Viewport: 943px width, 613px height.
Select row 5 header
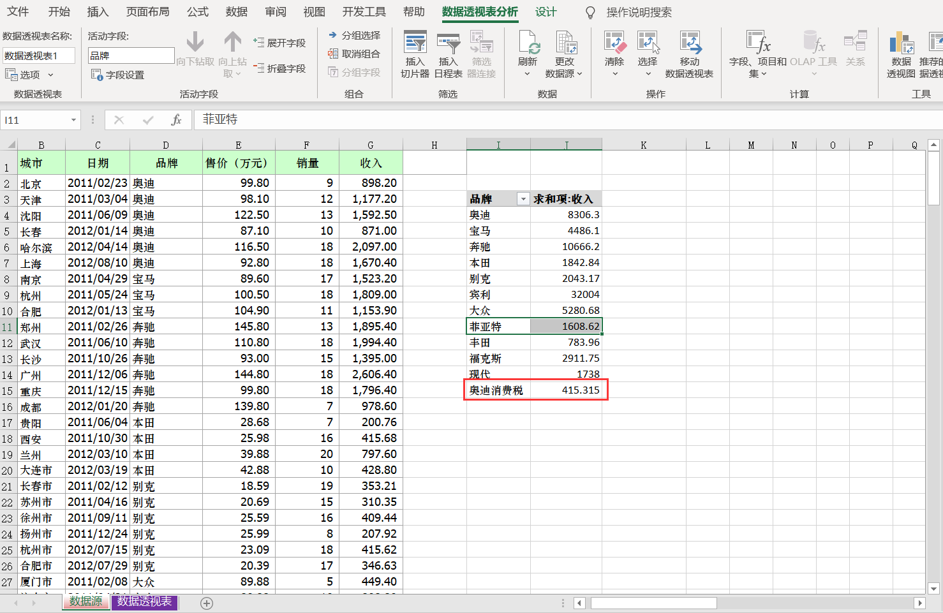(7, 231)
